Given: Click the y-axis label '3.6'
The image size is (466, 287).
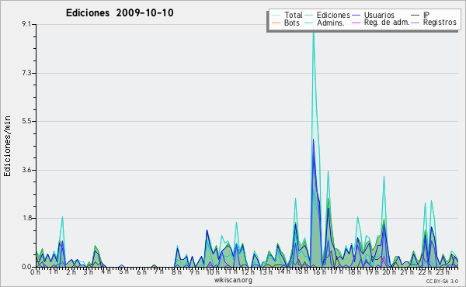Looking at the screenshot, I should (26, 170).
